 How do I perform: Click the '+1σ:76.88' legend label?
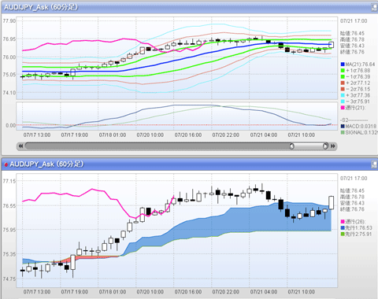point(358,71)
